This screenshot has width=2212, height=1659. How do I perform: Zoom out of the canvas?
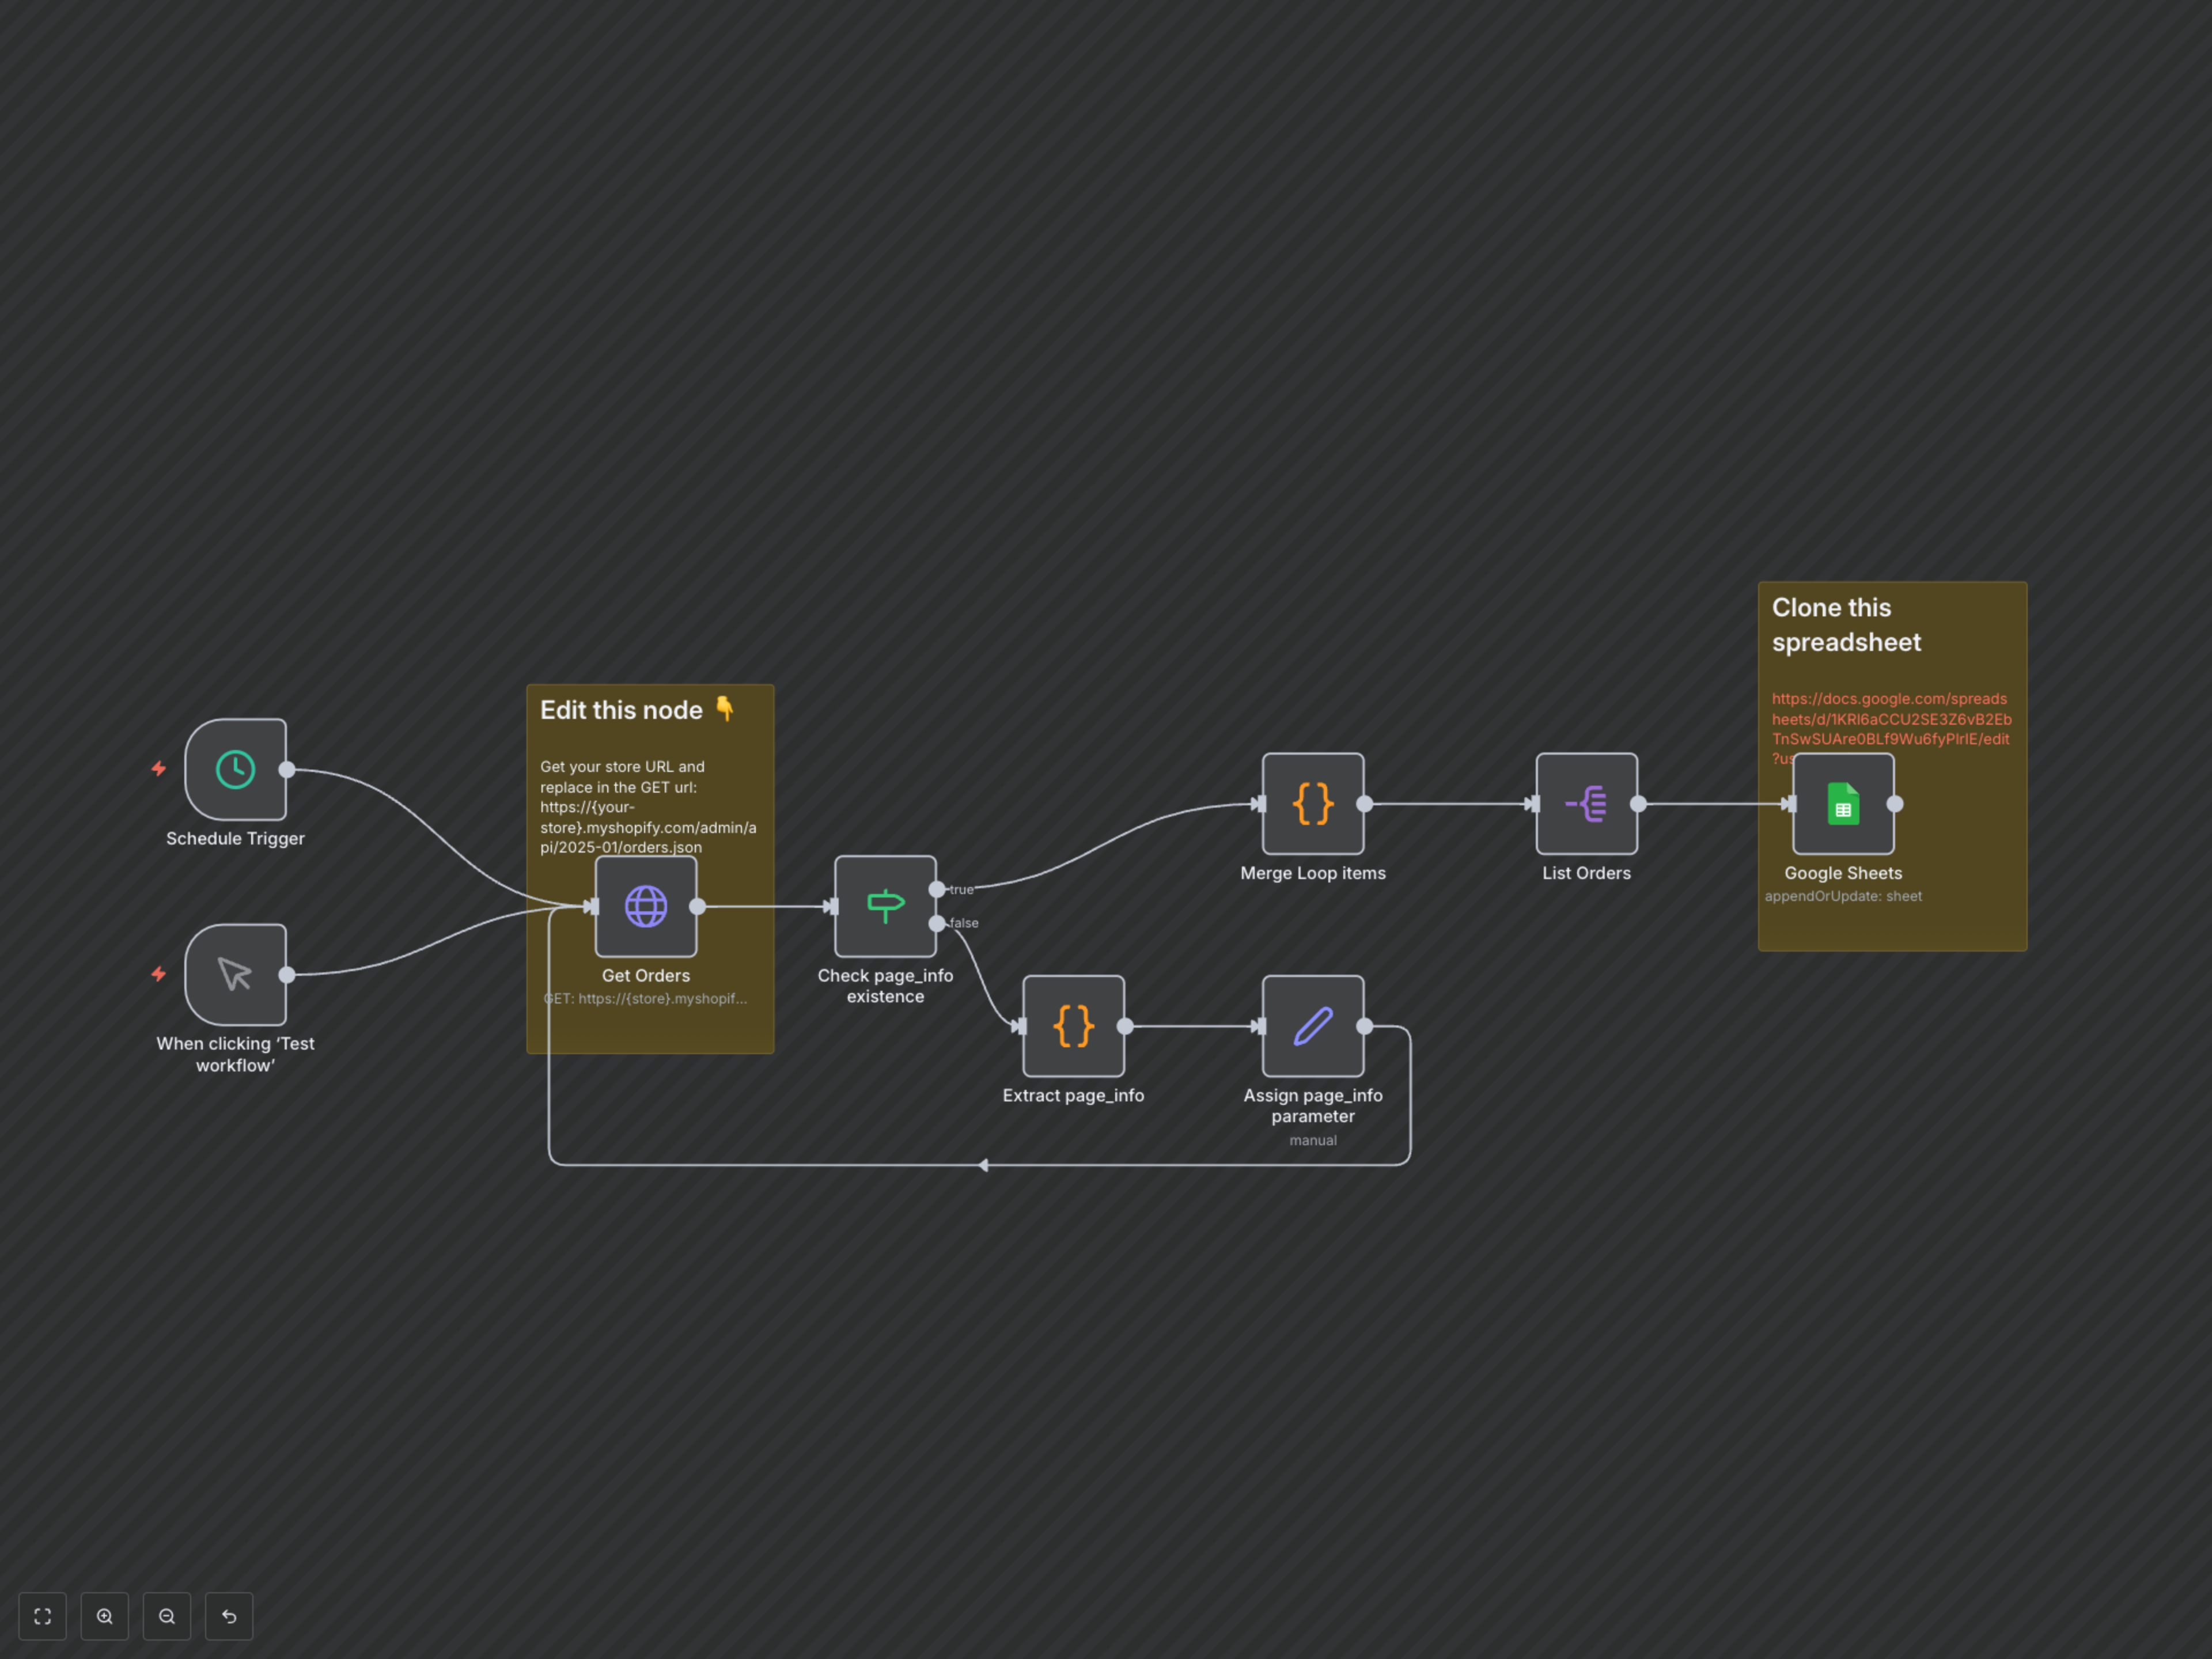coord(167,1616)
